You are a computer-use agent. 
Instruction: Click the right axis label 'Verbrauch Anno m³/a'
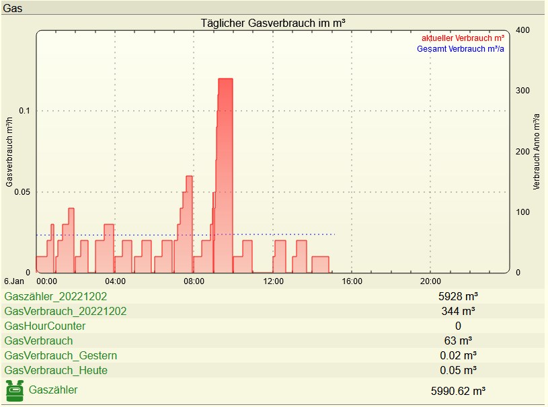pos(537,152)
